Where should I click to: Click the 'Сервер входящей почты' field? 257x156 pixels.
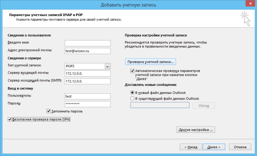click(87, 74)
